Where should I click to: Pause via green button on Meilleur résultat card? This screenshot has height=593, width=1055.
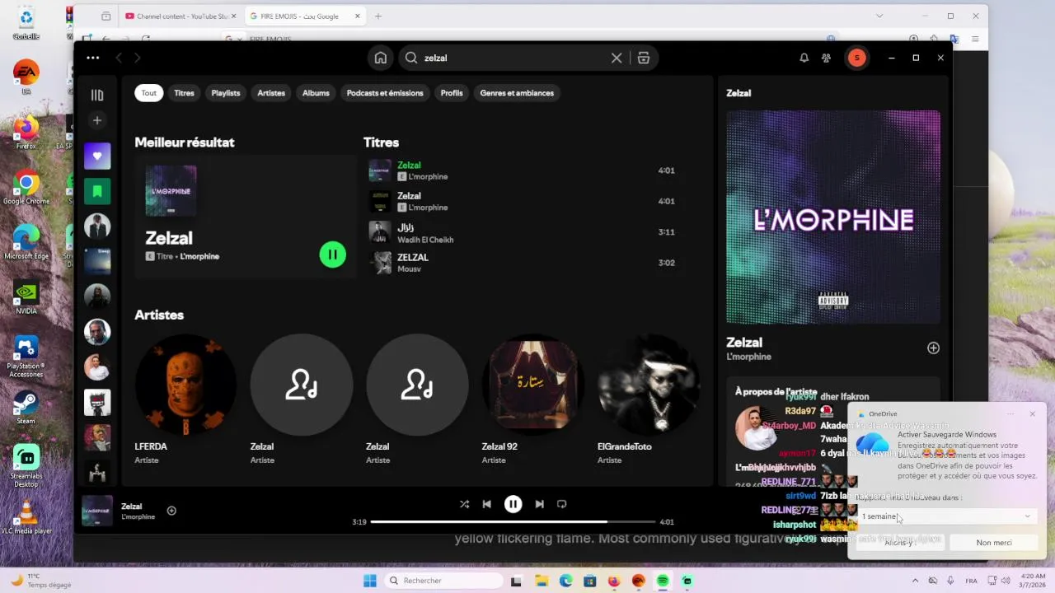click(332, 254)
